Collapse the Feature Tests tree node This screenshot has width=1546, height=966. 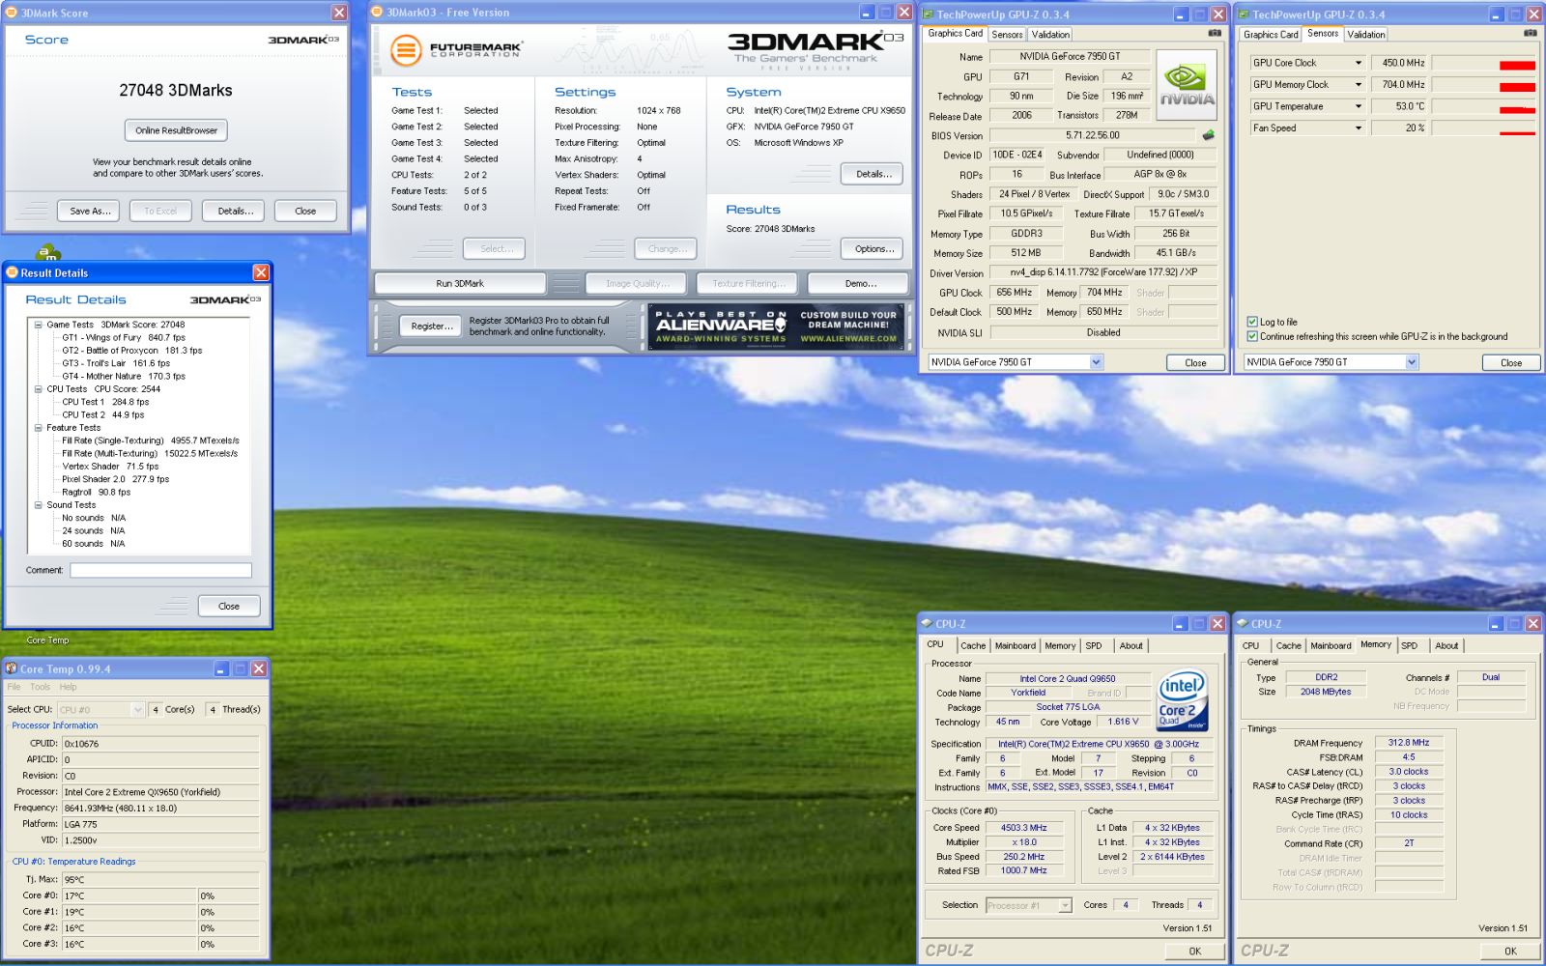(39, 428)
